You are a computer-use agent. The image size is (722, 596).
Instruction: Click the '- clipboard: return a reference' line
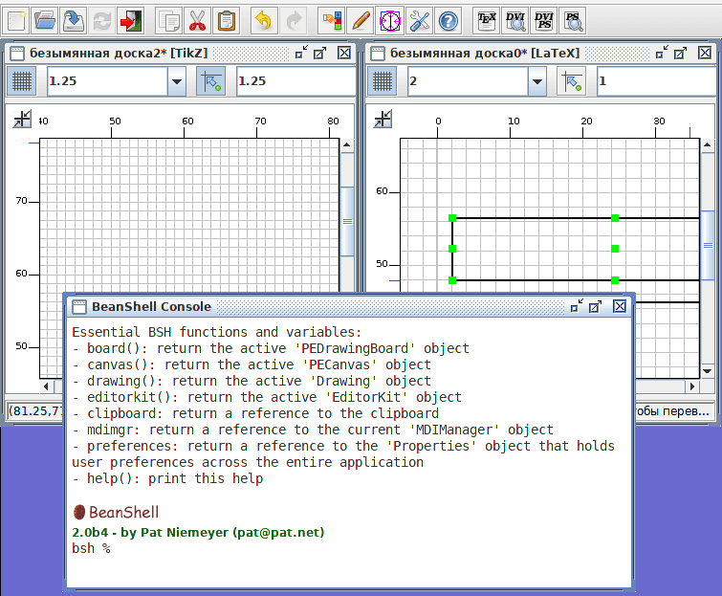[255, 413]
